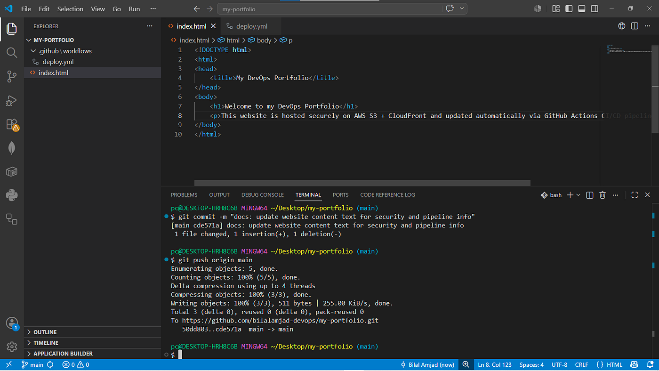Toggle the bottom panel visibility
659x371 pixels.
[x=581, y=8]
